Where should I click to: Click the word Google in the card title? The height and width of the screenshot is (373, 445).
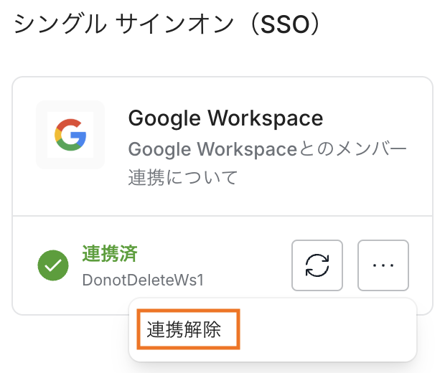coord(163,118)
